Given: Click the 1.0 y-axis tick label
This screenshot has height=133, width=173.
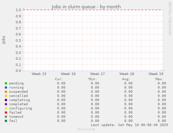Looking at the screenshot, I should click(18, 10).
